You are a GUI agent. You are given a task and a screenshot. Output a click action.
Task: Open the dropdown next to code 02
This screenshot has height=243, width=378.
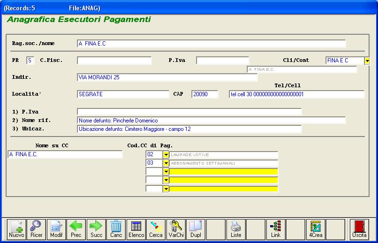click(166, 155)
